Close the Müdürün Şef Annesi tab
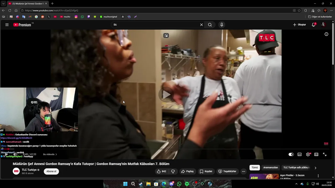 (x=46, y=4)
